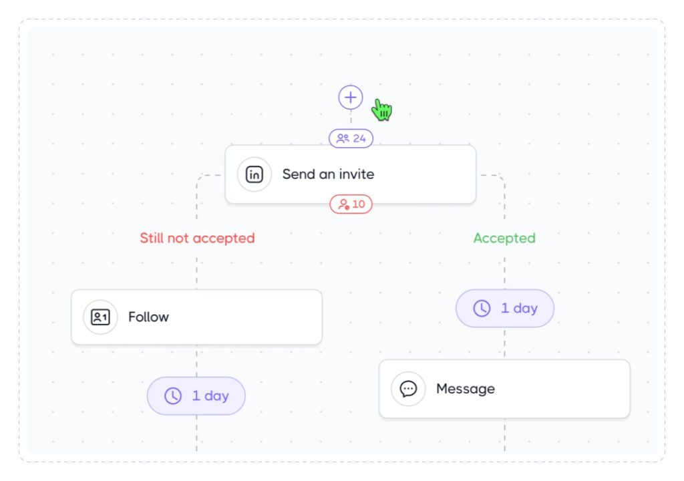The height and width of the screenshot is (481, 684).
Task: Select the 1 day delay on the Accepted branch
Action: point(504,308)
